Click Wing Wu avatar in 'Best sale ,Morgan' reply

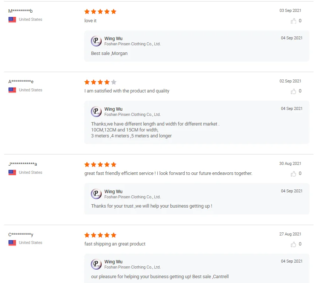[x=96, y=41]
